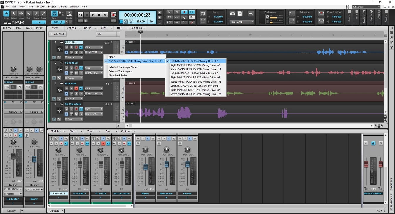Click the Preview bus name label
Viewport: 395px width, 214px height.
point(187,193)
